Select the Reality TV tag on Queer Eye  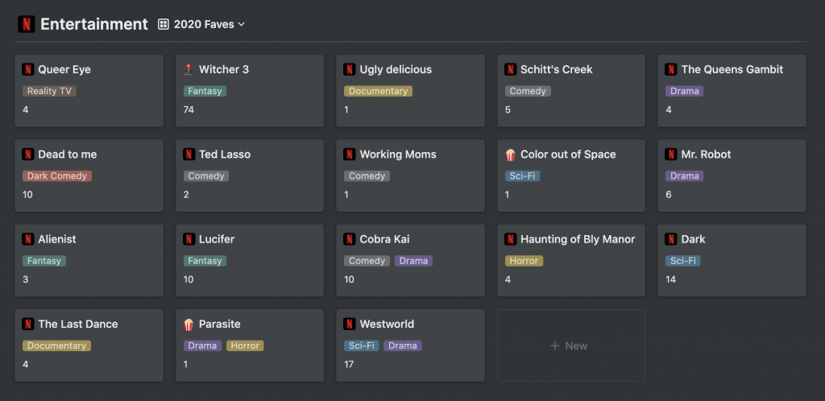[49, 91]
